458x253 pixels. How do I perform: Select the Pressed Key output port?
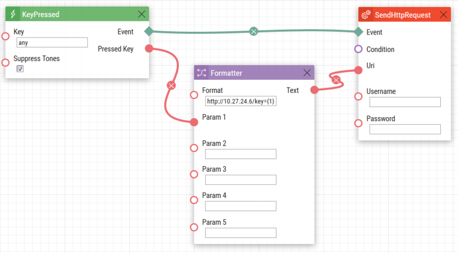[149, 48]
